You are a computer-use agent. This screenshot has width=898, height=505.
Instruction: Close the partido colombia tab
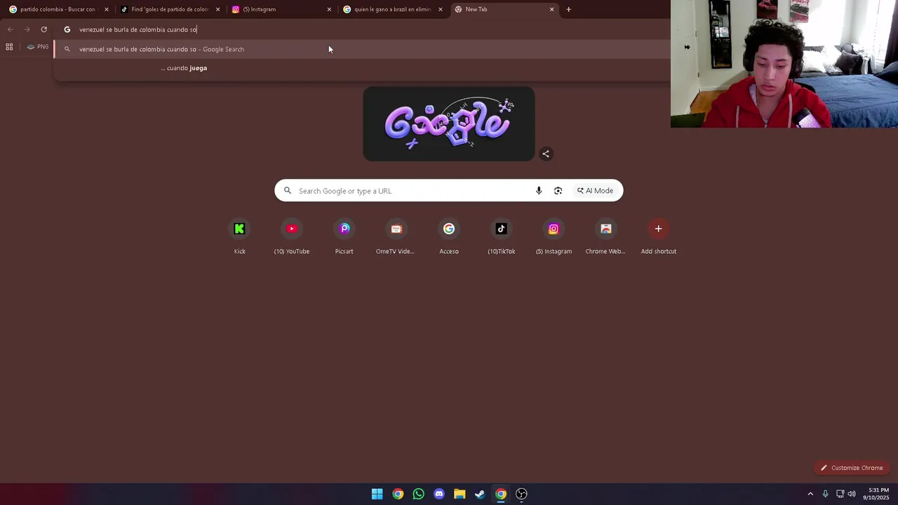(107, 9)
